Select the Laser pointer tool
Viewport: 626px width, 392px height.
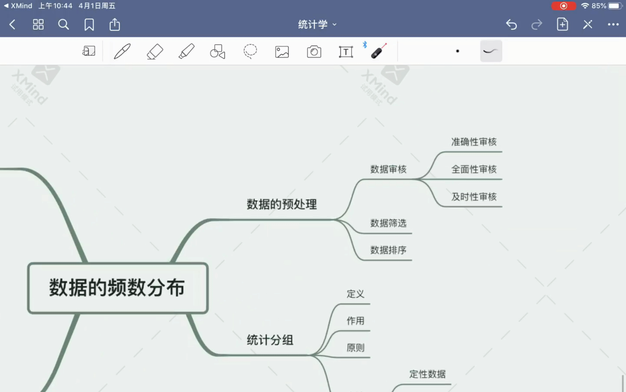pyautogui.click(x=378, y=51)
